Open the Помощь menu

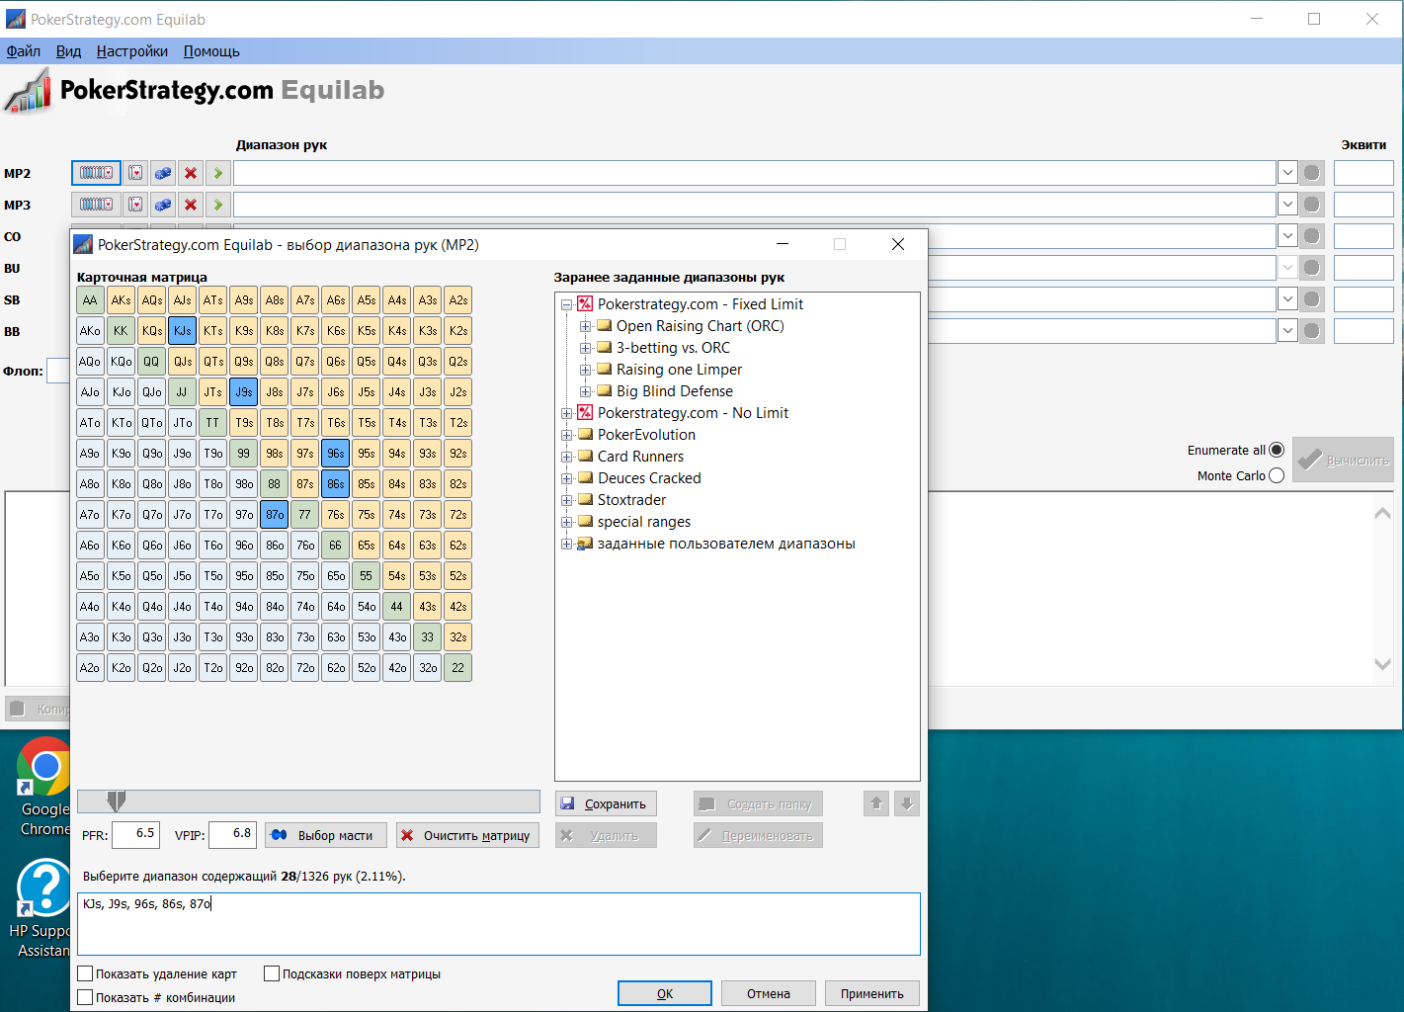click(211, 51)
